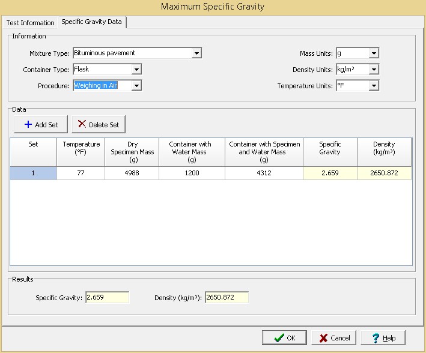426x353 pixels.
Task: Click Container with Water Mass cell 1200
Action: click(192, 173)
